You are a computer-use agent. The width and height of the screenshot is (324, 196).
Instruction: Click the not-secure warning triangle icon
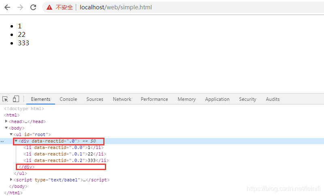49,7
